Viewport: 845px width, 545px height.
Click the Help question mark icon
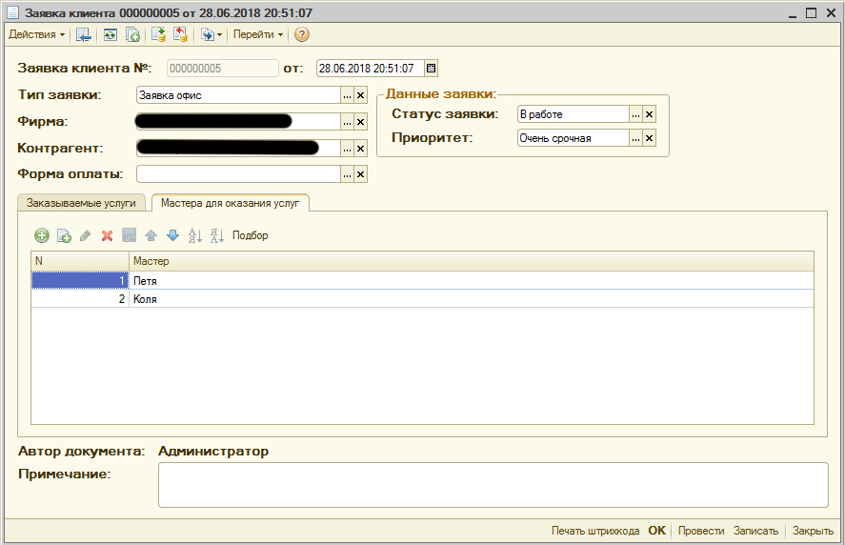302,35
